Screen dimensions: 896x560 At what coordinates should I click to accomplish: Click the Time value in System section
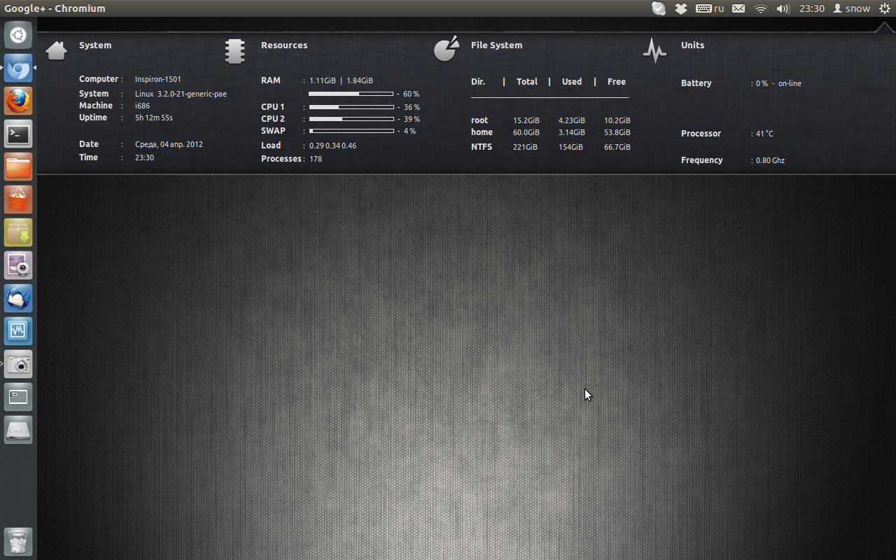pos(144,157)
